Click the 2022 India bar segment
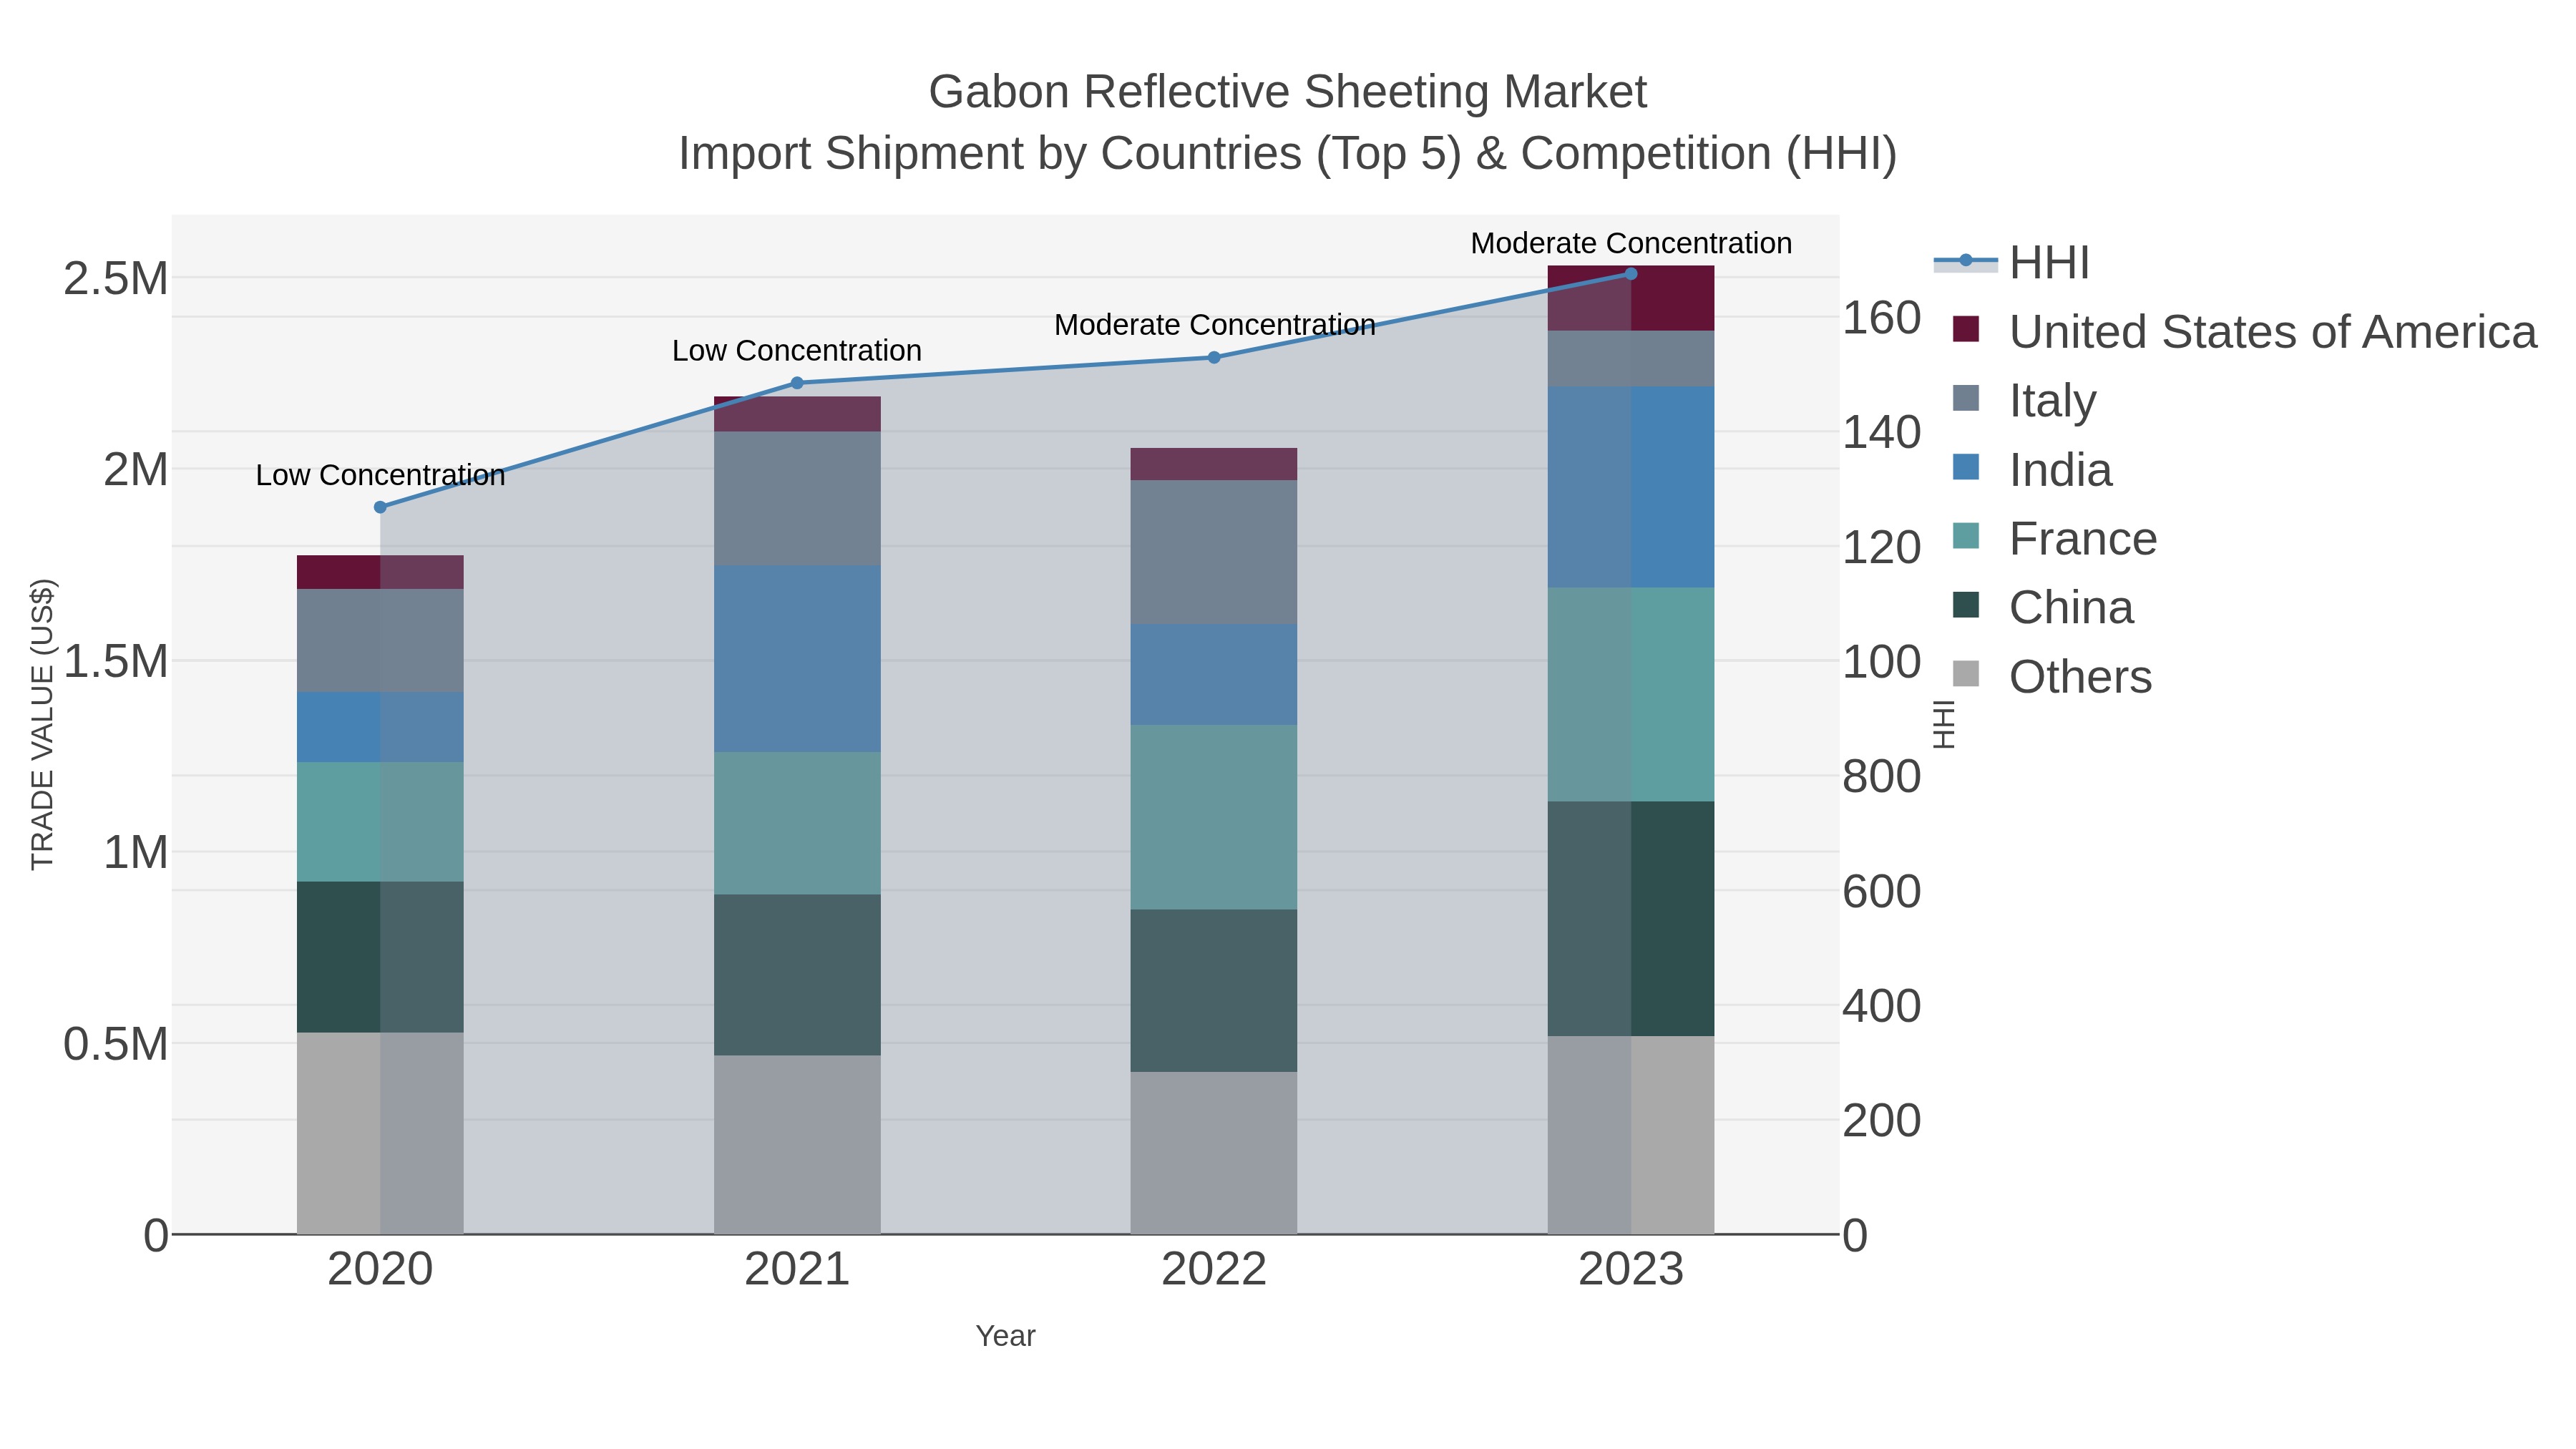2576x1449 pixels. click(1214, 675)
